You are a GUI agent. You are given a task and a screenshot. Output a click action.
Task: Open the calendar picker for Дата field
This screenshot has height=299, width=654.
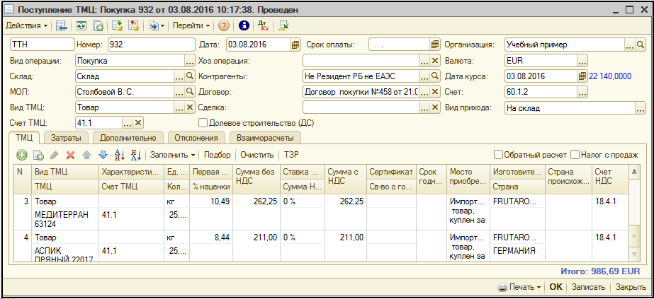pyautogui.click(x=295, y=45)
